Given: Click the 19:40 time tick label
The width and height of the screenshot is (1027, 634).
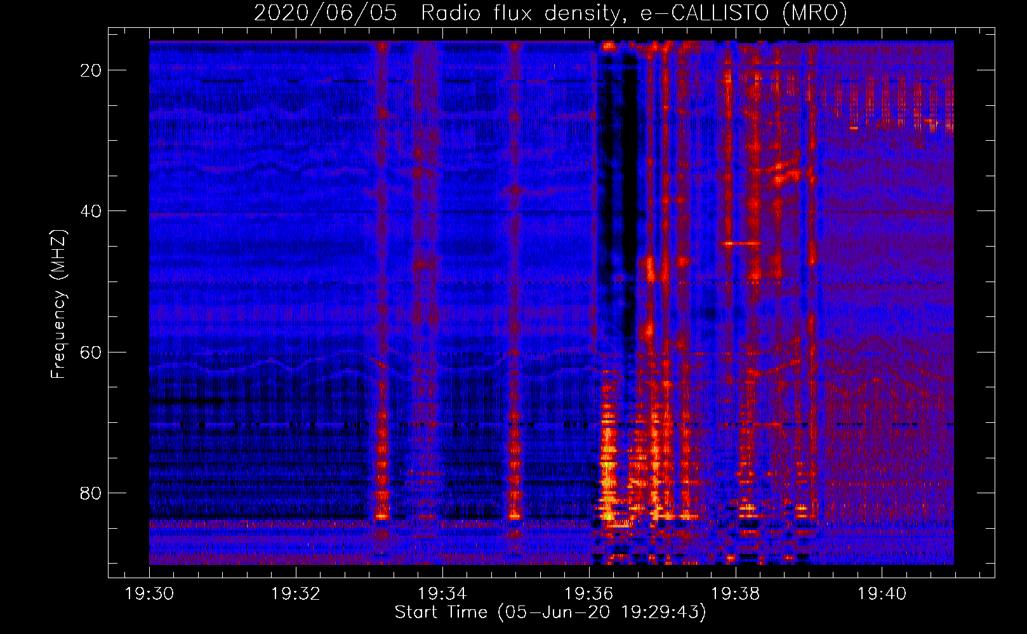Looking at the screenshot, I should coord(882,594).
